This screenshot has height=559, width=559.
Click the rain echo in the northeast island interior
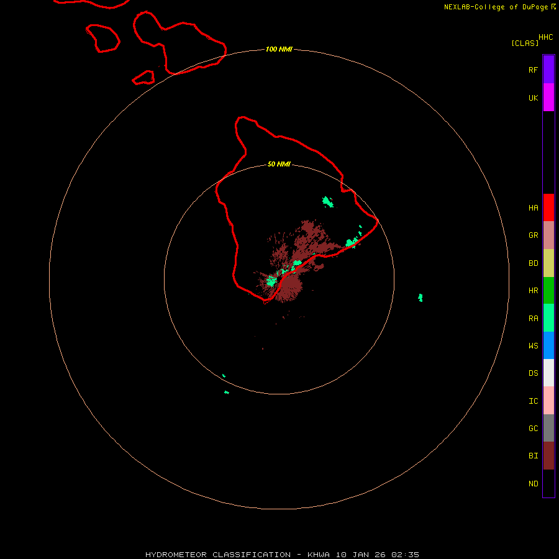(x=327, y=202)
